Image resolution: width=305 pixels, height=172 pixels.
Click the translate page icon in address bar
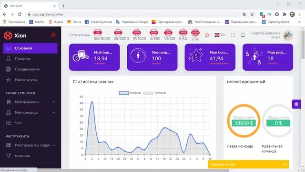pos(244,14)
